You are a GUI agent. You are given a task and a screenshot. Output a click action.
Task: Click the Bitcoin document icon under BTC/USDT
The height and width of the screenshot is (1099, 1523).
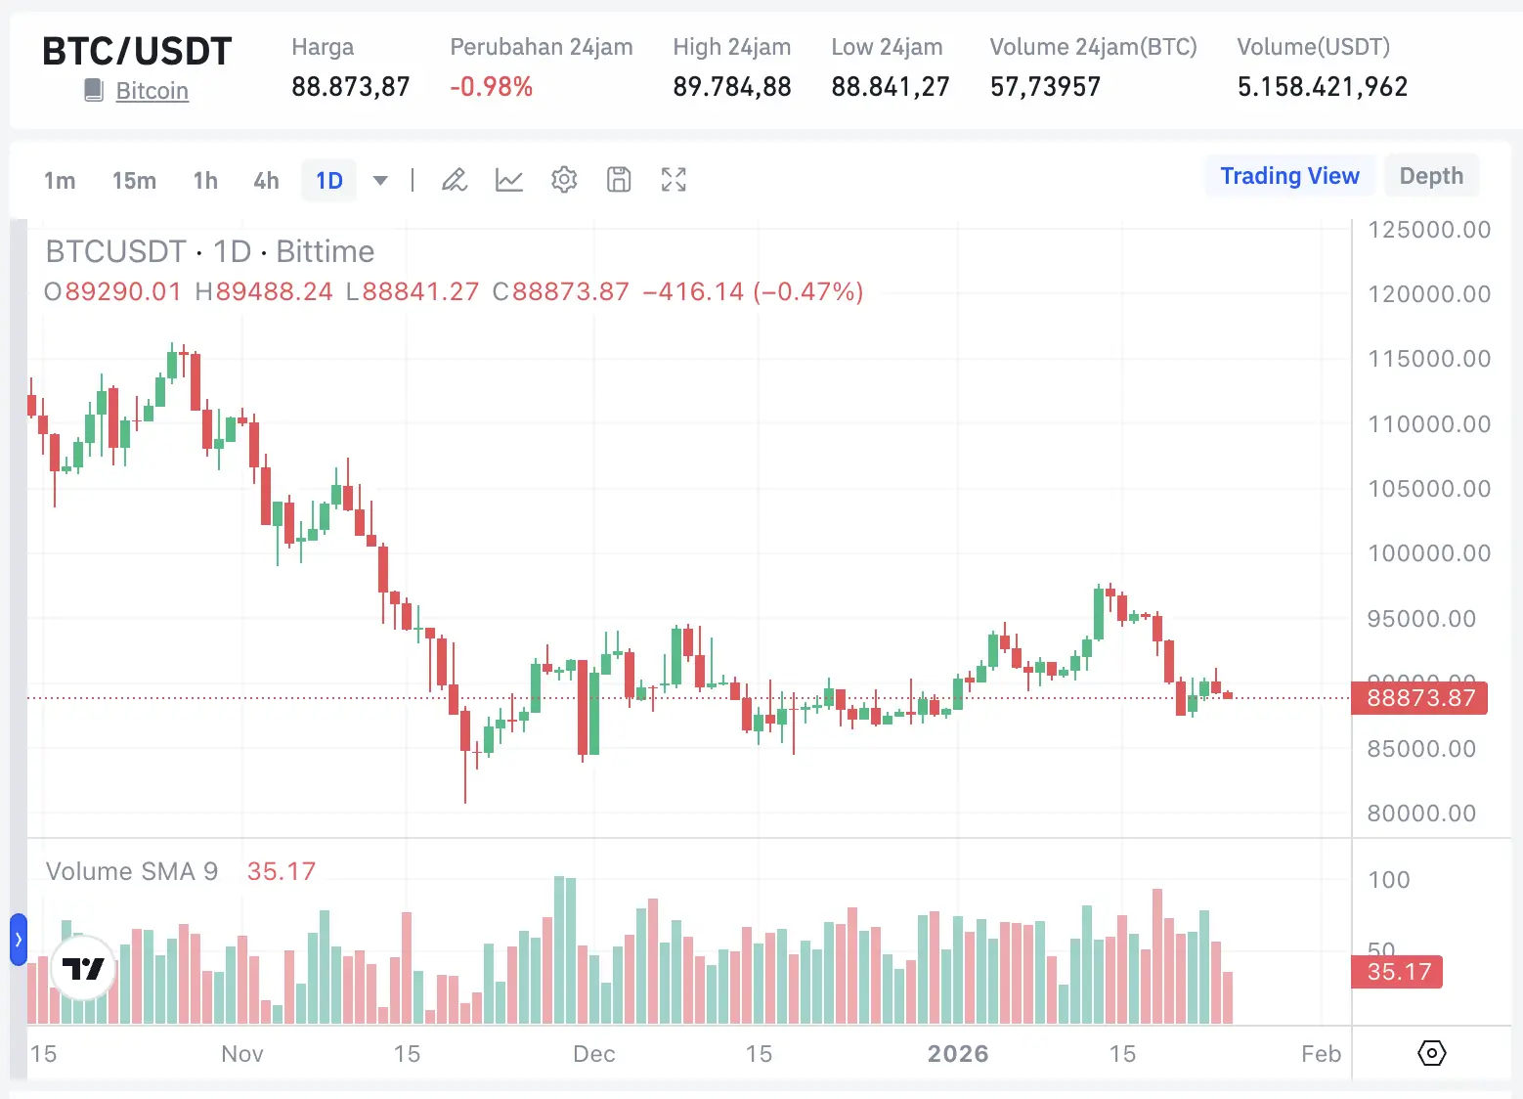click(x=93, y=89)
